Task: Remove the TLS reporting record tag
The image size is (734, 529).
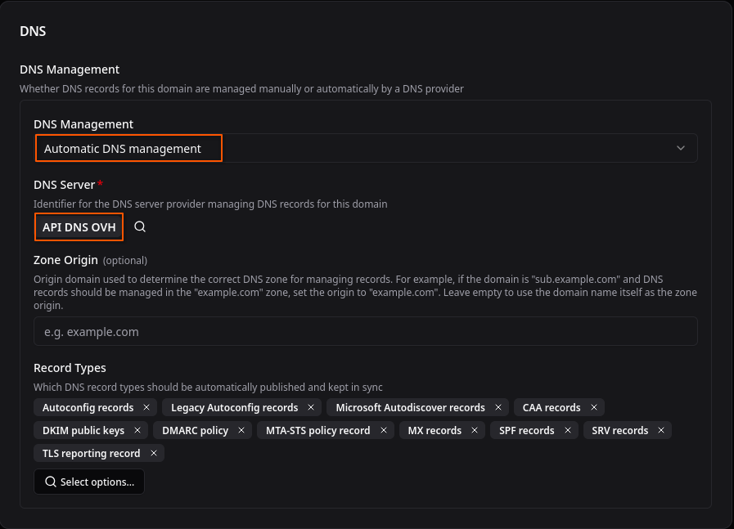Action: point(153,453)
